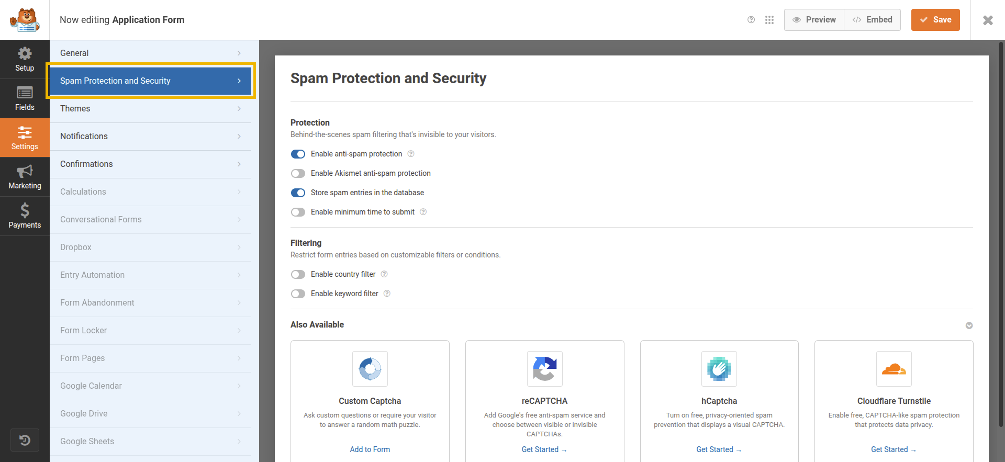Open Form Pages section
The height and width of the screenshot is (462, 1005).
[x=151, y=358]
